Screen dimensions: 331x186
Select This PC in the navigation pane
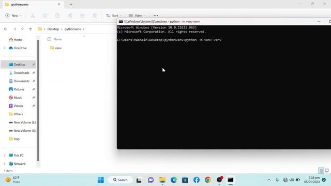16,156
